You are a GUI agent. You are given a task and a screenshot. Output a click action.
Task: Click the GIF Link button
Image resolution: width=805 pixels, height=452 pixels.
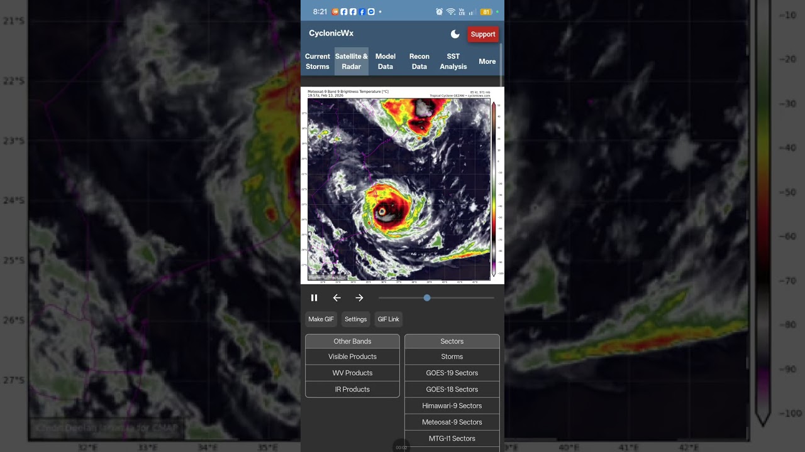click(388, 319)
